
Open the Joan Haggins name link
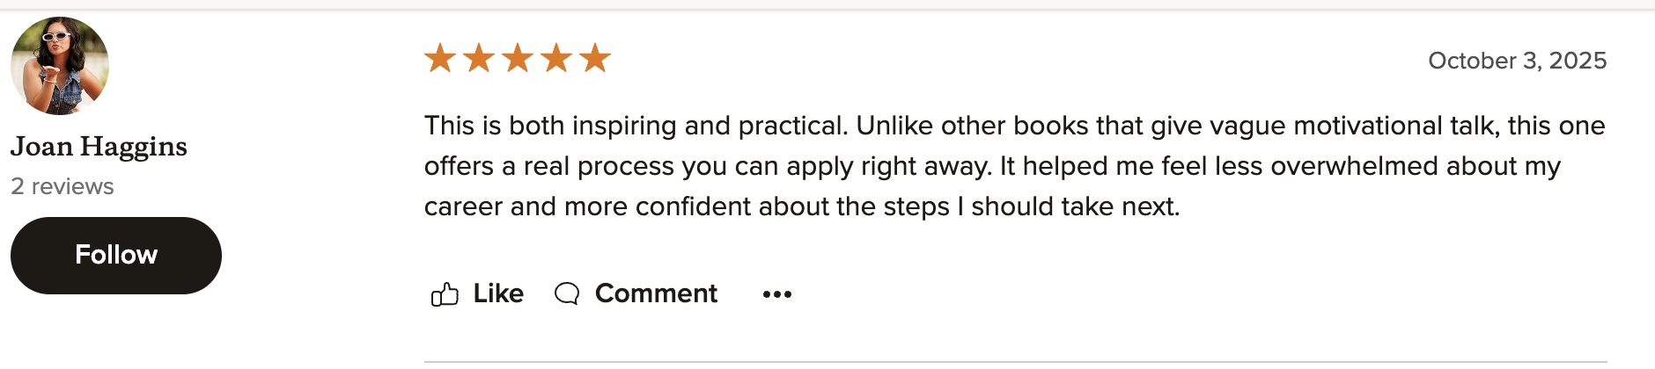(x=99, y=146)
